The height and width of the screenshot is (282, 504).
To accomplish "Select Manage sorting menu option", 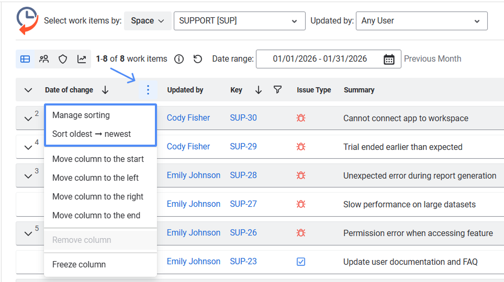I will (81, 115).
